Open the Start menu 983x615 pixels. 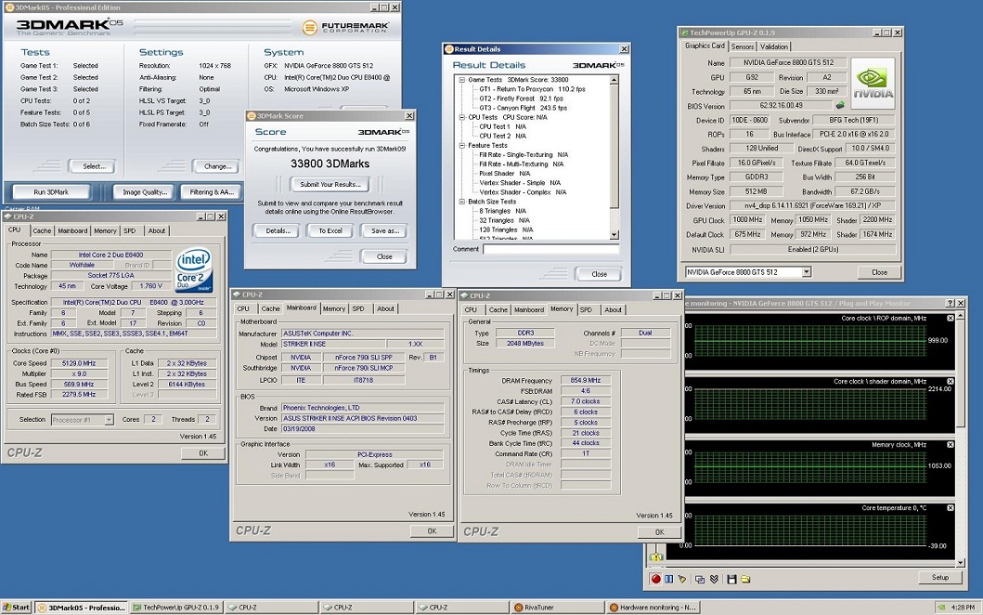tap(17, 607)
